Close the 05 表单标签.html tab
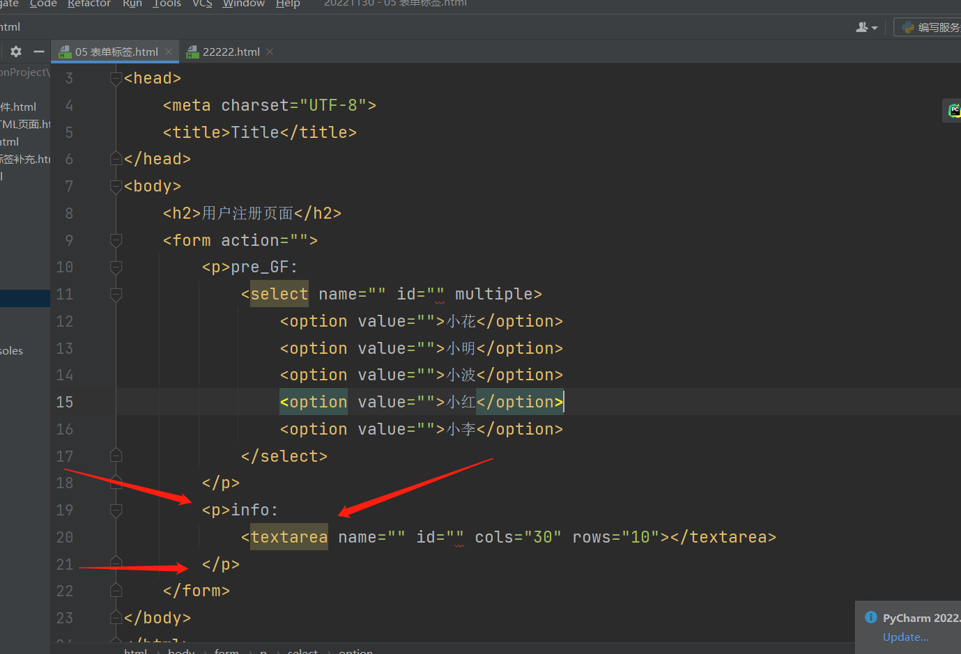 (x=169, y=52)
